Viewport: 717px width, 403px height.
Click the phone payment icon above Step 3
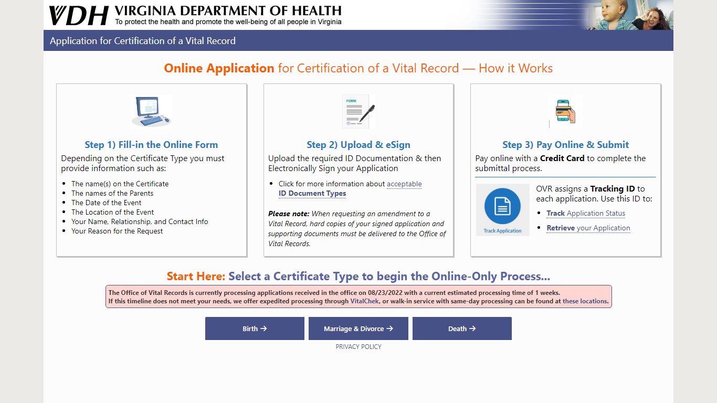point(565,111)
